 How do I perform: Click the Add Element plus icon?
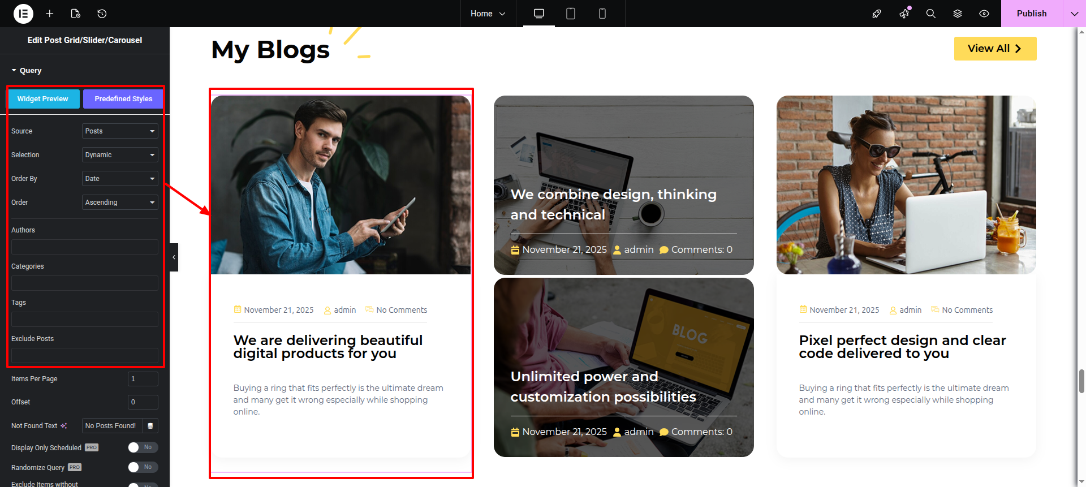pyautogui.click(x=50, y=14)
